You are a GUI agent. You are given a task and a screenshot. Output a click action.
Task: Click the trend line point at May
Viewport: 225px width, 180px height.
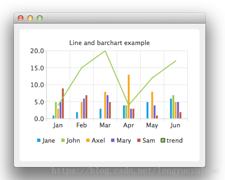pyautogui.click(x=152, y=78)
